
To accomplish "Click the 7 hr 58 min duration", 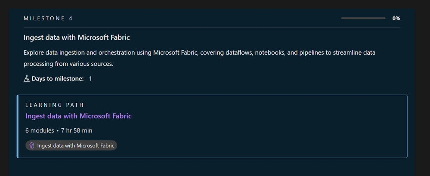I will [76, 130].
